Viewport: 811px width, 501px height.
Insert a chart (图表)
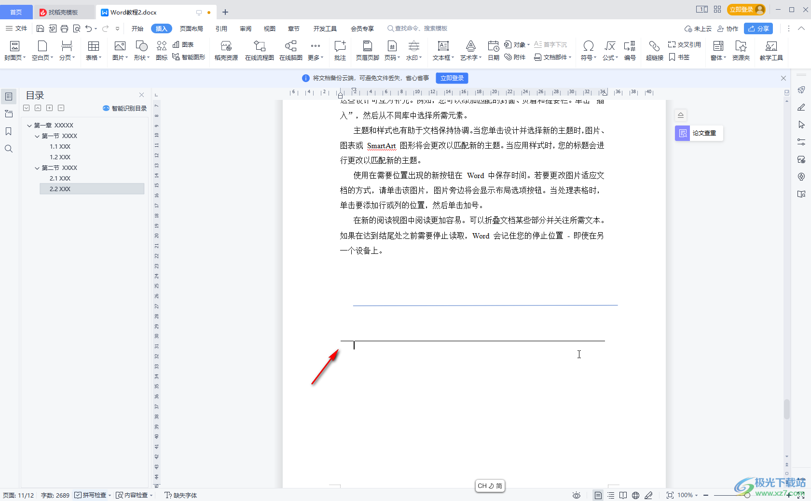click(x=183, y=44)
